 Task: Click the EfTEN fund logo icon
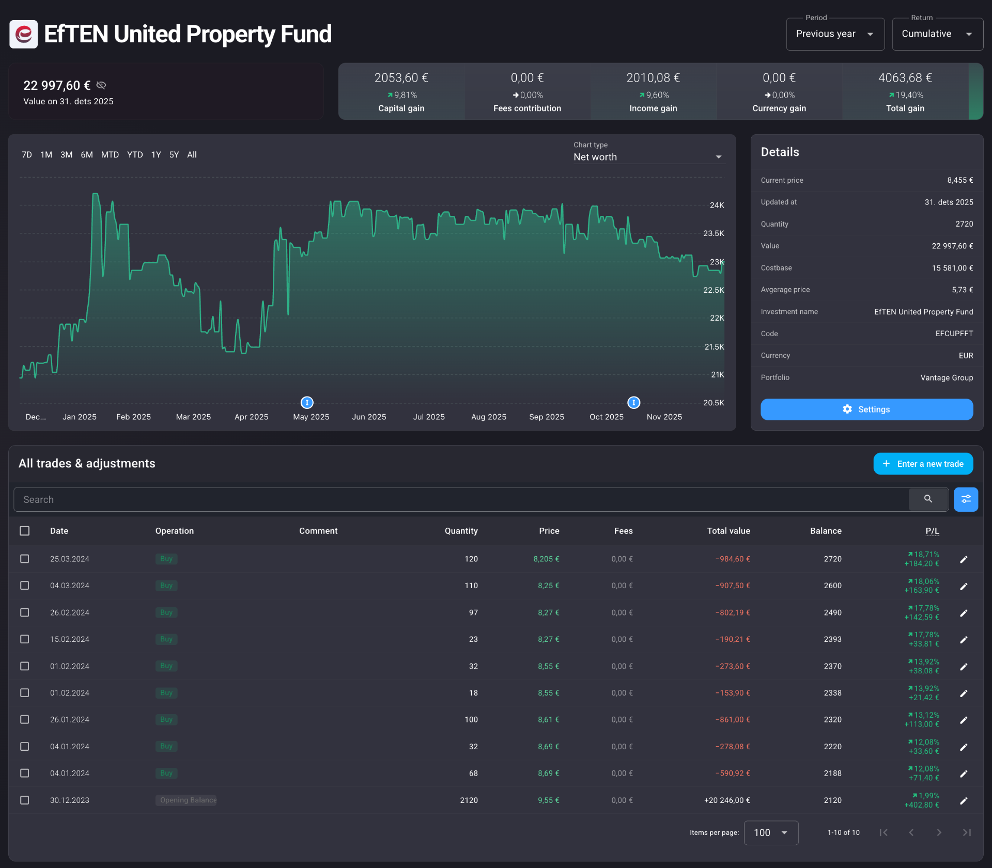[x=23, y=34]
